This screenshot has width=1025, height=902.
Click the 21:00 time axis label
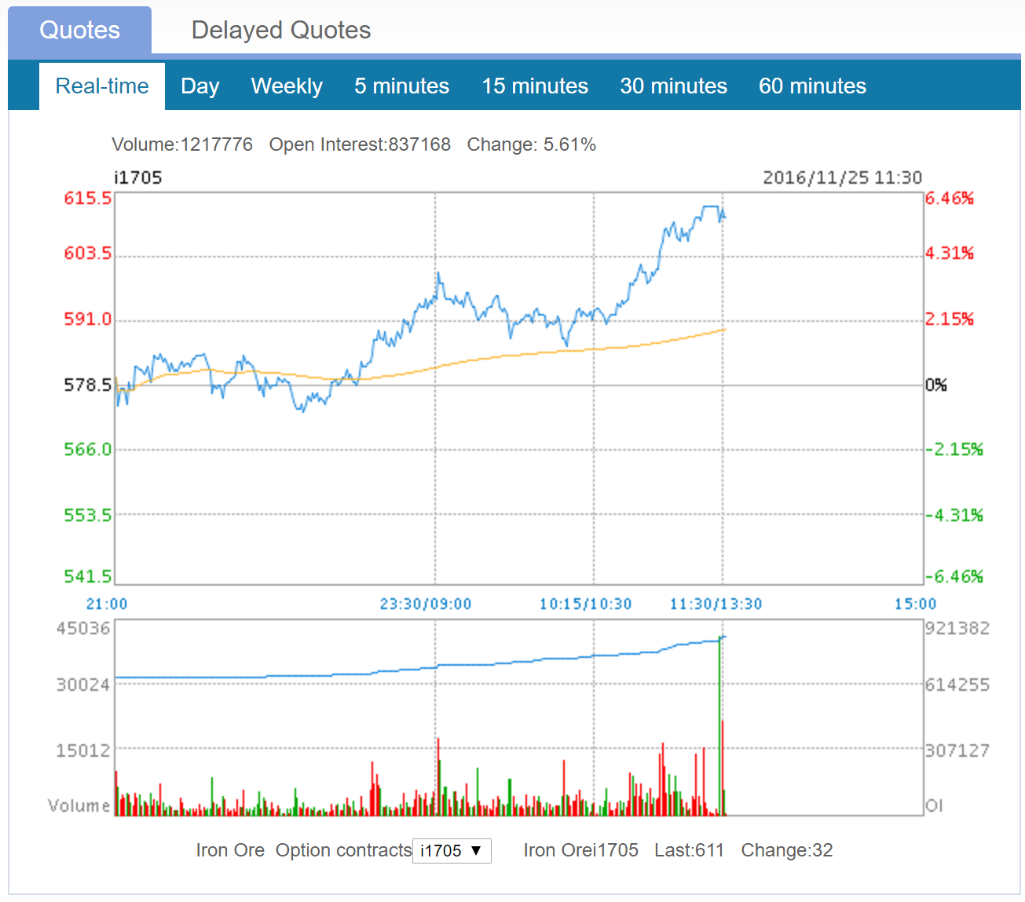(x=106, y=604)
